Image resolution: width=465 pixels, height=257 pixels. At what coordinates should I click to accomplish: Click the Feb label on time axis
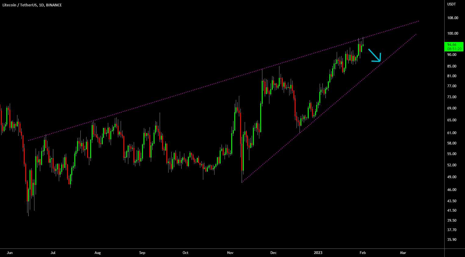tap(363, 253)
